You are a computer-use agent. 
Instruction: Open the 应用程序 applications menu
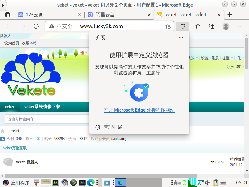click(x=16, y=183)
